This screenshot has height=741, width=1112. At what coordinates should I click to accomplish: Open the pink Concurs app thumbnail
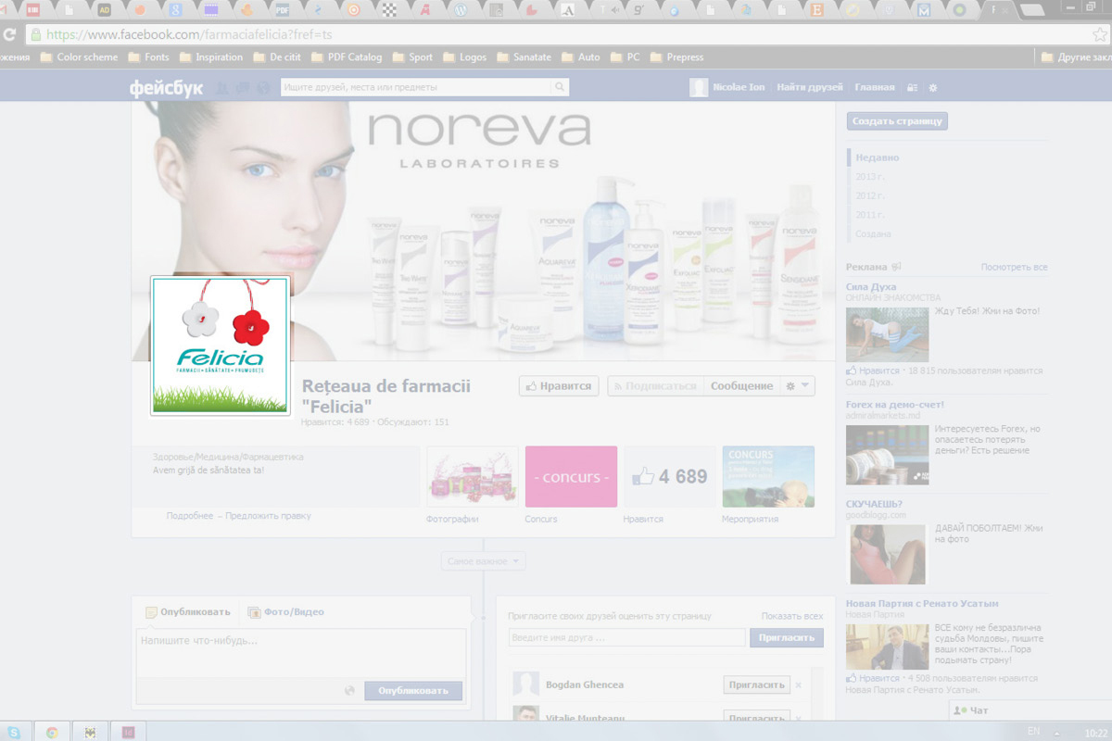click(571, 476)
